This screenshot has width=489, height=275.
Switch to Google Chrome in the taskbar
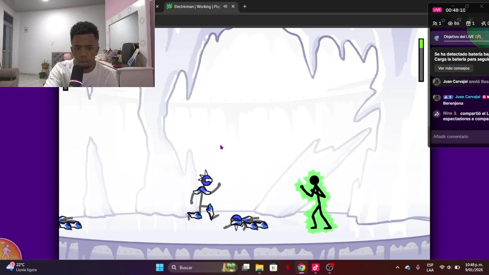(x=301, y=267)
